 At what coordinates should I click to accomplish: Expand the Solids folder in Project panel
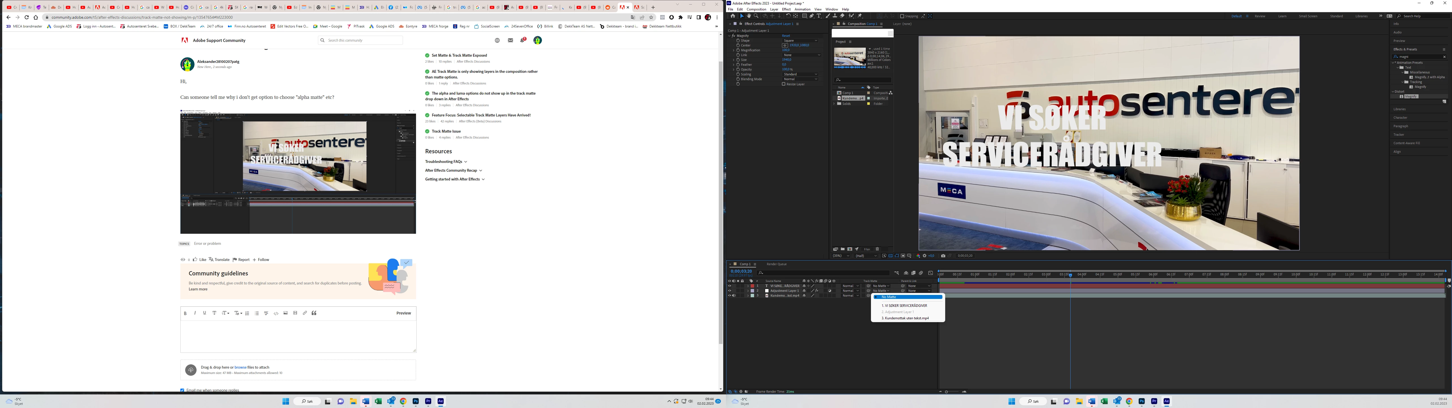[x=834, y=104]
